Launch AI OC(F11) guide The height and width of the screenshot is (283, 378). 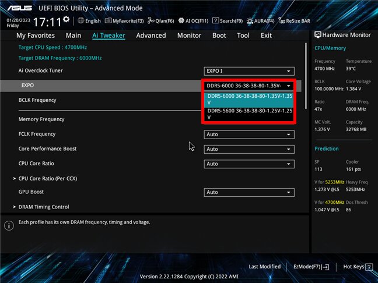point(193,21)
